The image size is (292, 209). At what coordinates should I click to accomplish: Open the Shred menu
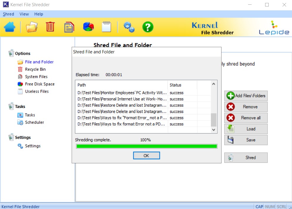(x=8, y=14)
